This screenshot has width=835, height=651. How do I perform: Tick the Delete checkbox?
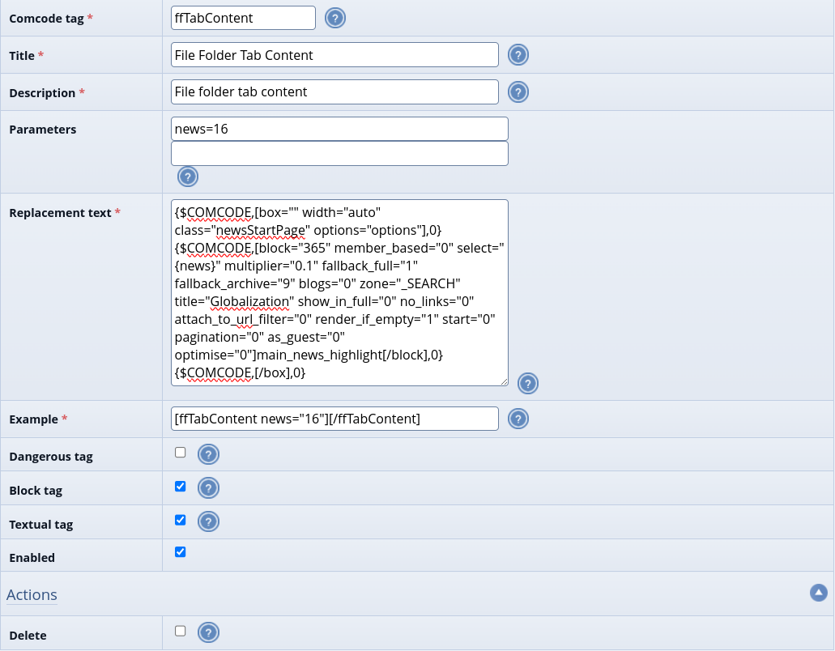tap(181, 631)
